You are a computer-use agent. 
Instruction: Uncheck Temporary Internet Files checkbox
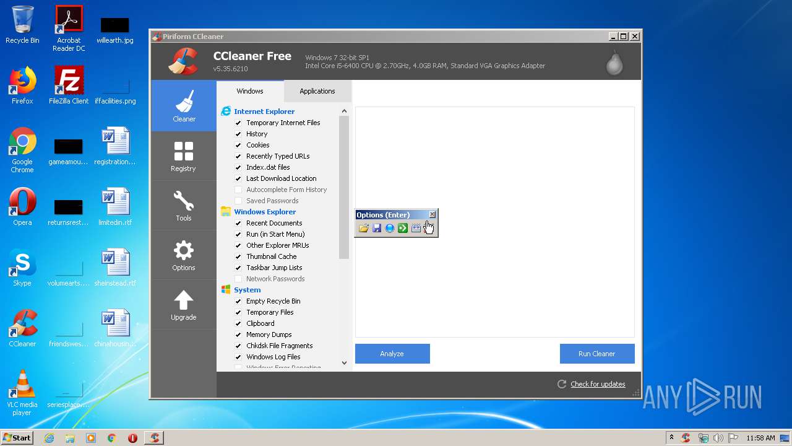(238, 123)
